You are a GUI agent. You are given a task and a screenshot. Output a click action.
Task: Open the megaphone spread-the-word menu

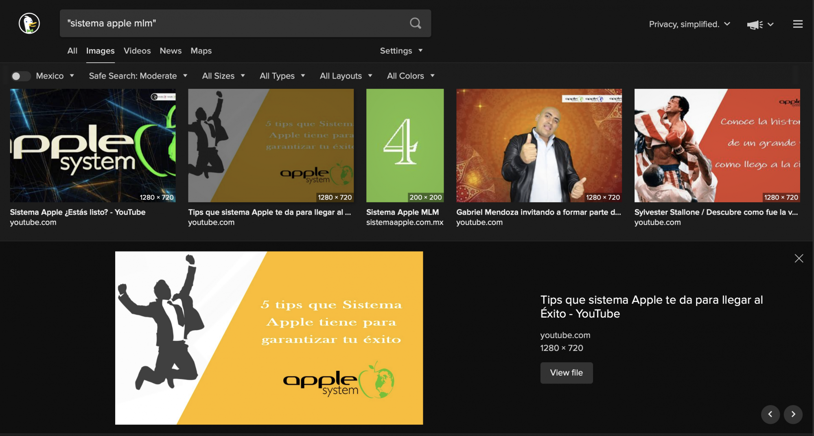pyautogui.click(x=760, y=24)
